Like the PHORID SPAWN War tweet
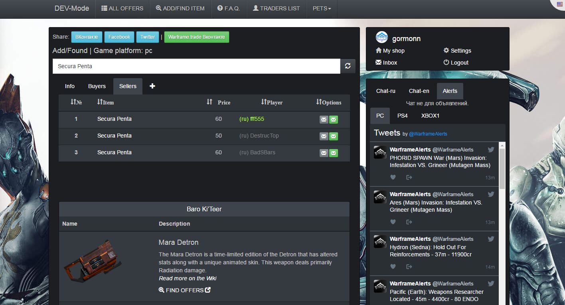Viewport: 565px width, 305px height. [x=393, y=177]
